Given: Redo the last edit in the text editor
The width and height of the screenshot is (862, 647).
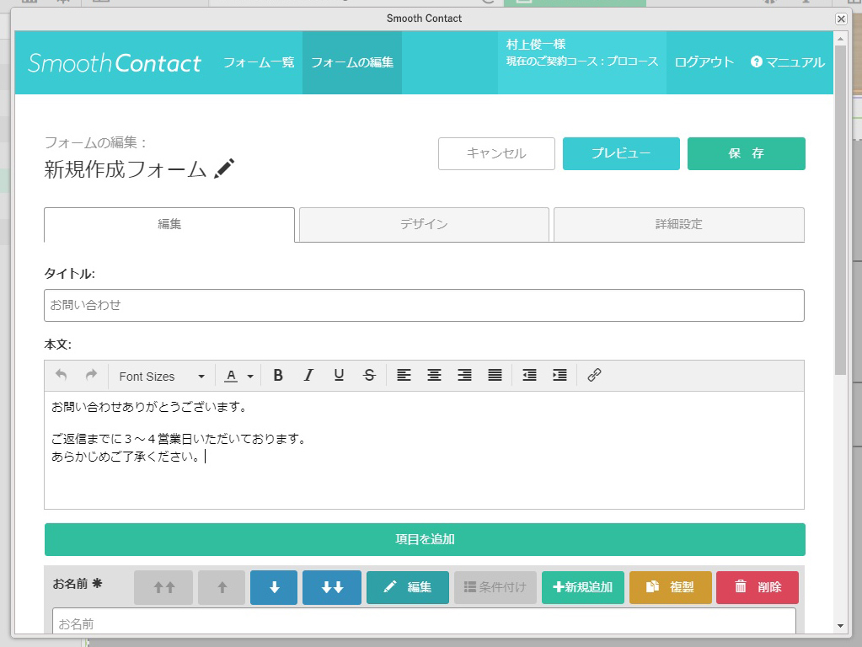Looking at the screenshot, I should (89, 375).
